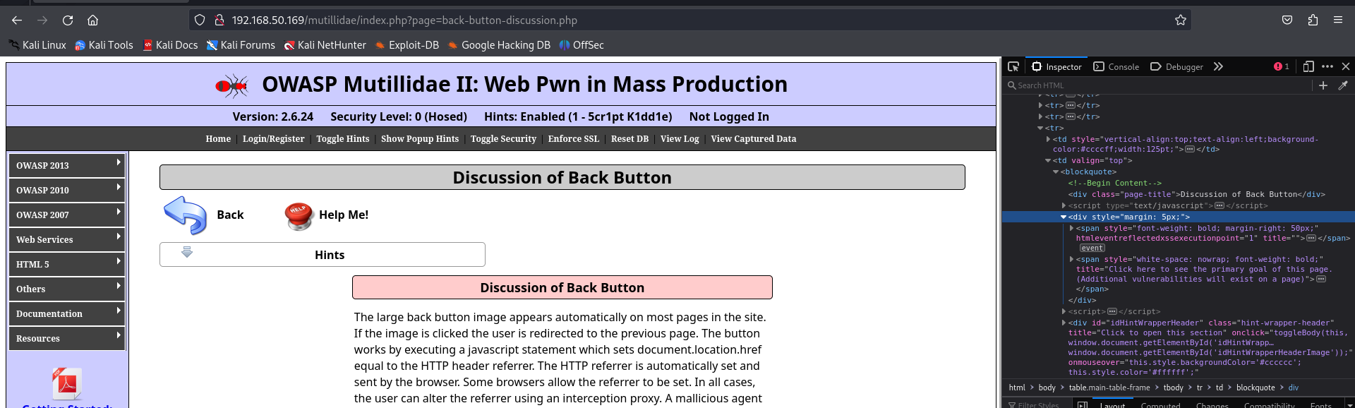Click the red Help Me button image
Screen dimensions: 1355x408
click(299, 216)
